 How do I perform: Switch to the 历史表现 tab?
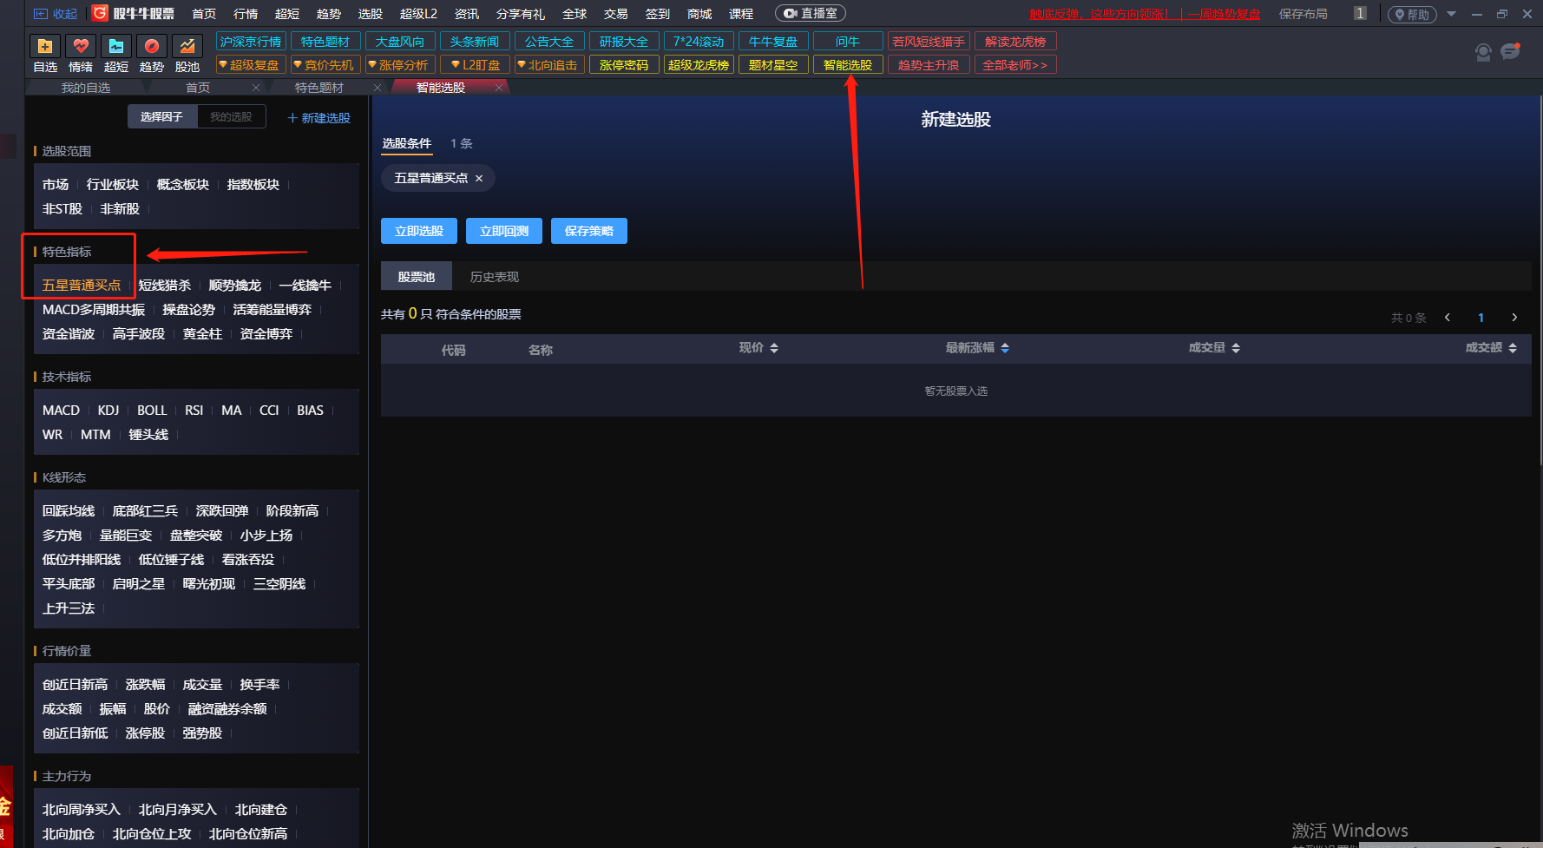coord(494,277)
